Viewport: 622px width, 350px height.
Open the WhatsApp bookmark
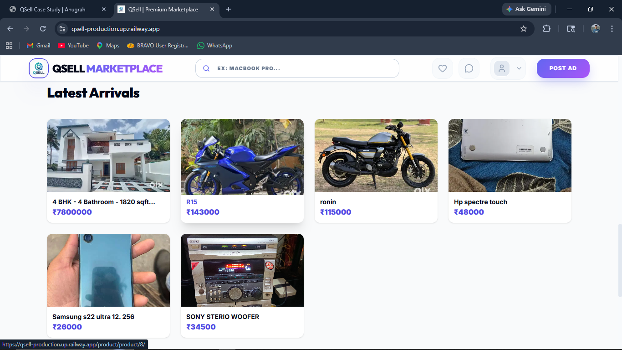coord(214,46)
